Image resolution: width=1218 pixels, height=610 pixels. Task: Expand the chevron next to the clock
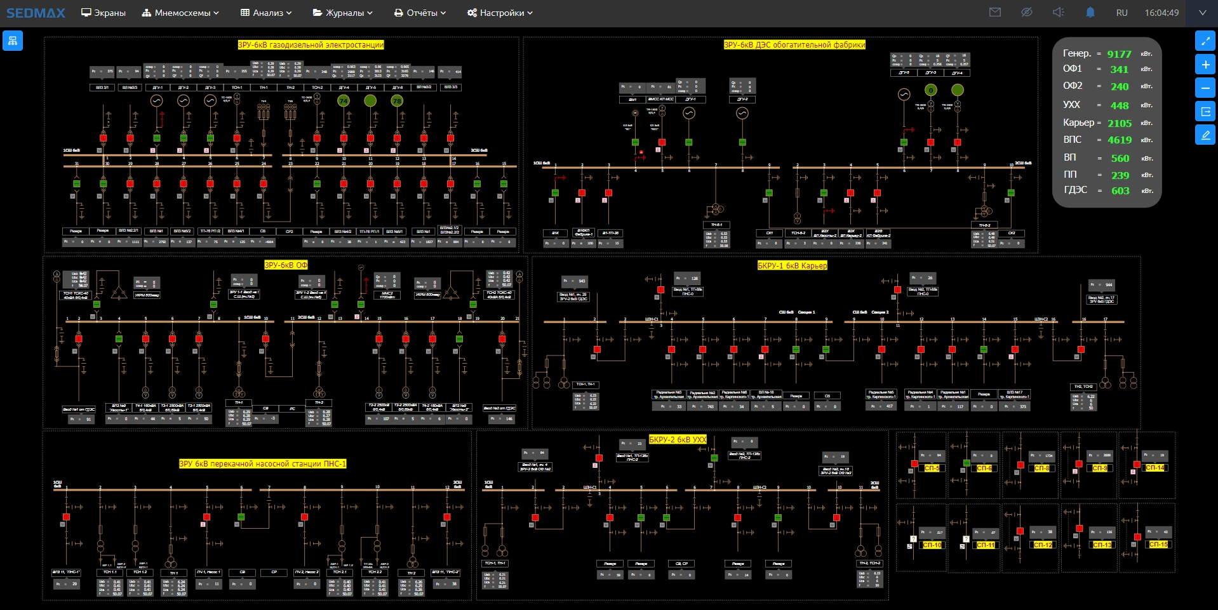pyautogui.click(x=1202, y=13)
